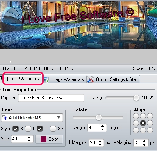Decrease the rotate Angle stepper value
The image size is (157, 151).
pos(102,129)
